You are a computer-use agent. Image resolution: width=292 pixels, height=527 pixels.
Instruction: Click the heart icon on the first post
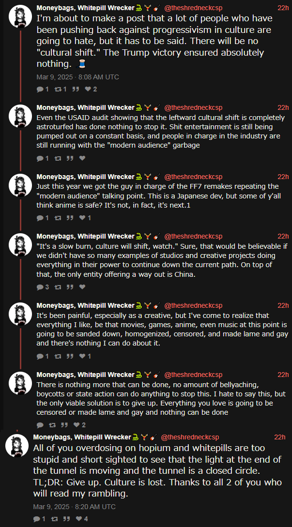(88, 89)
